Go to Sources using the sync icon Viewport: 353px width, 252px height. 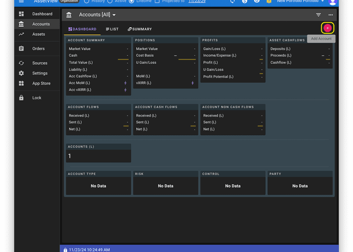pos(21,63)
